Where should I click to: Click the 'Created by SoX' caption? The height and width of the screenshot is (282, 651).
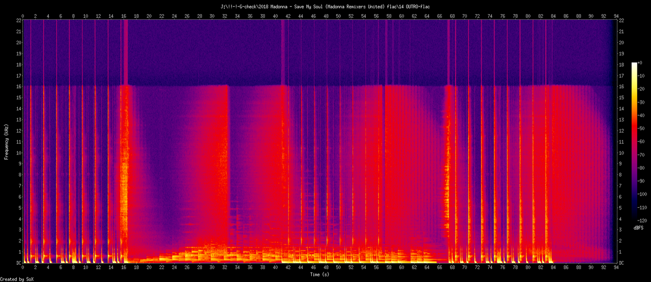[16, 279]
